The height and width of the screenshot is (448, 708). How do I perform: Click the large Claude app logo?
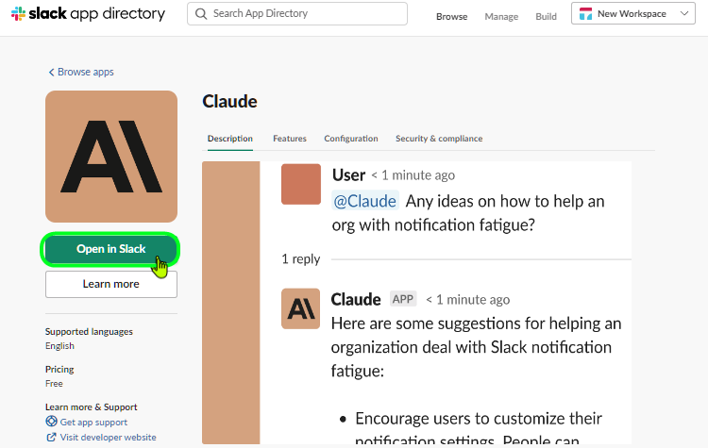[111, 157]
